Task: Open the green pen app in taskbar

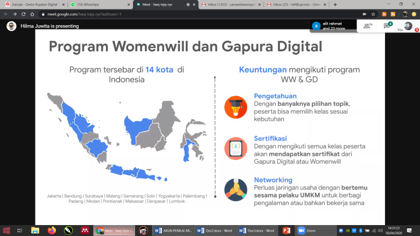Action: (68, 231)
